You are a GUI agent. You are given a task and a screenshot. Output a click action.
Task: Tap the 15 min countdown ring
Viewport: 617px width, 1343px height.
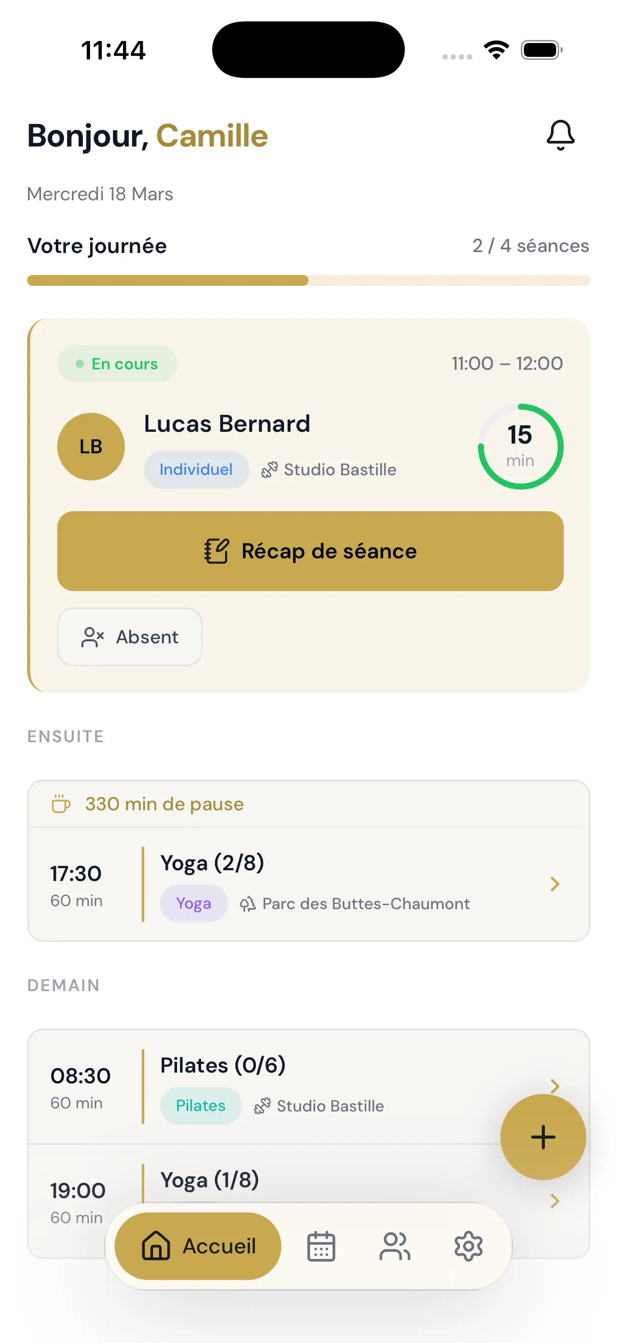[x=520, y=446]
